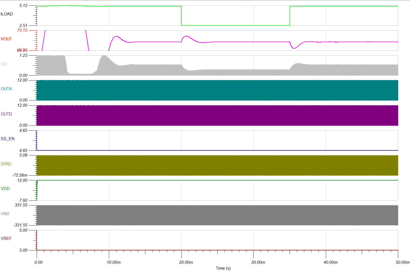Select the OUTA signal label
This screenshot has width=410, height=272.
pos(6,89)
